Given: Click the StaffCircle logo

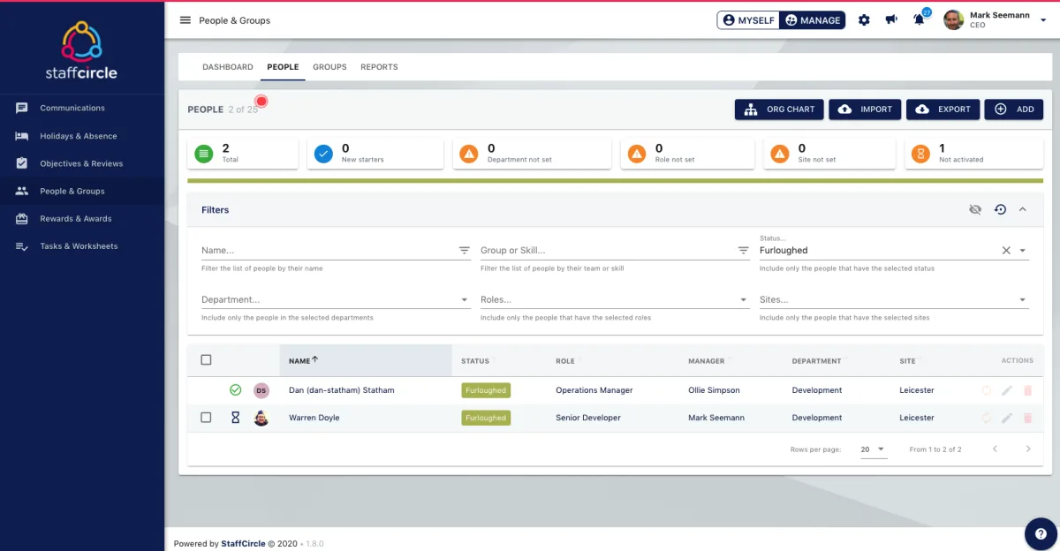Looking at the screenshot, I should point(81,50).
